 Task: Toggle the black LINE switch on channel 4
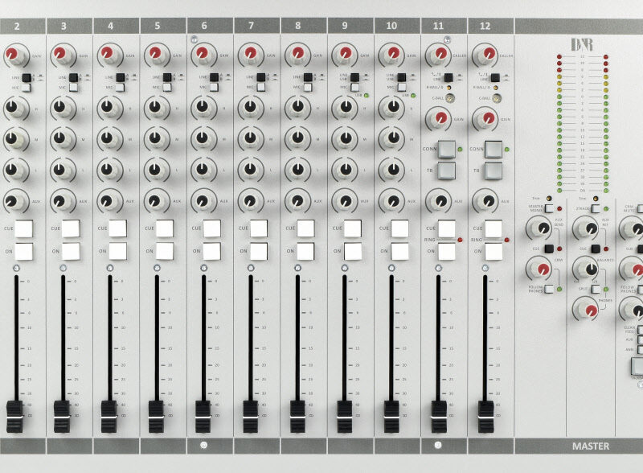pos(120,77)
